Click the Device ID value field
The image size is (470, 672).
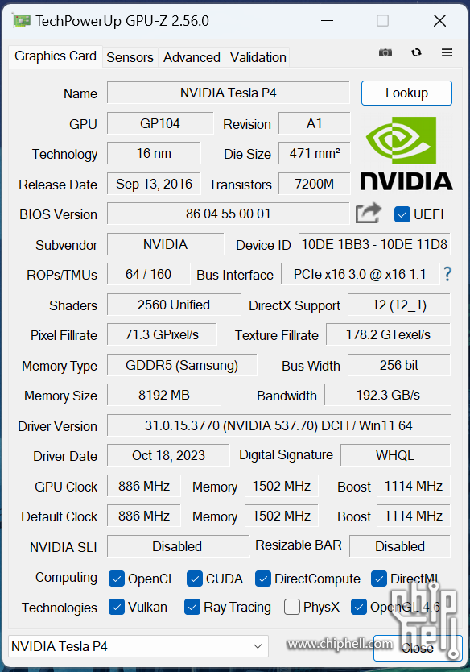tap(374, 244)
